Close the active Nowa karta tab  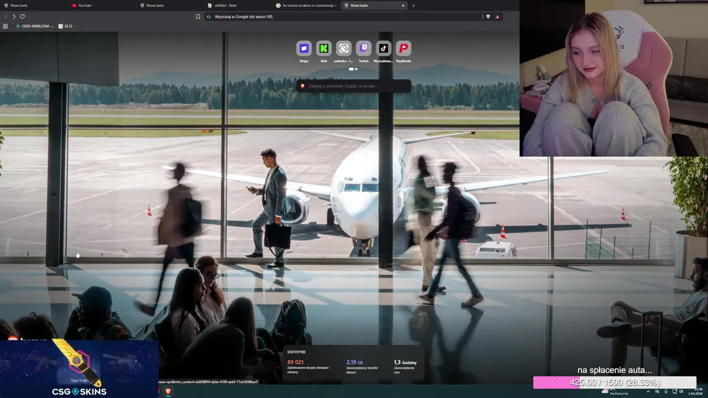[x=403, y=6]
